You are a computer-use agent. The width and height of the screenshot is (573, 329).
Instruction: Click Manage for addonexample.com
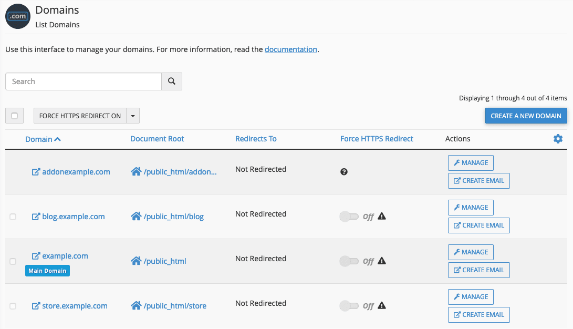471,163
